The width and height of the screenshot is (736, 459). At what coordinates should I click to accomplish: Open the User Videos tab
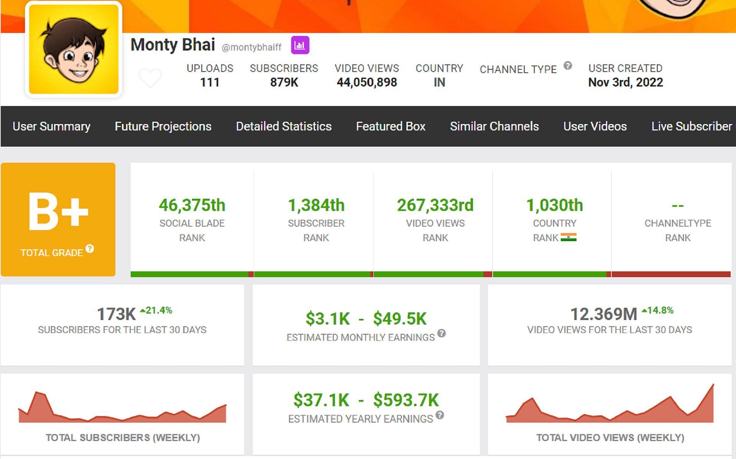point(595,126)
